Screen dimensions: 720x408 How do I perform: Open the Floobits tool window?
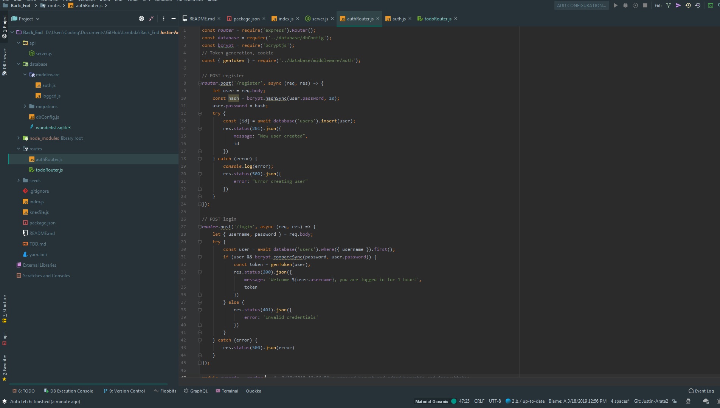click(165, 391)
